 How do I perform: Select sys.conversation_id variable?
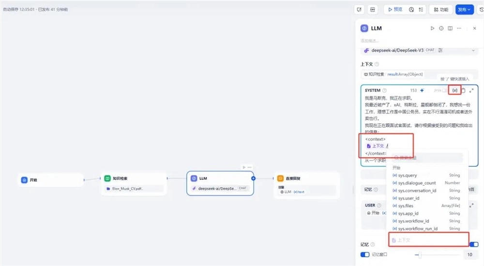click(427, 191)
